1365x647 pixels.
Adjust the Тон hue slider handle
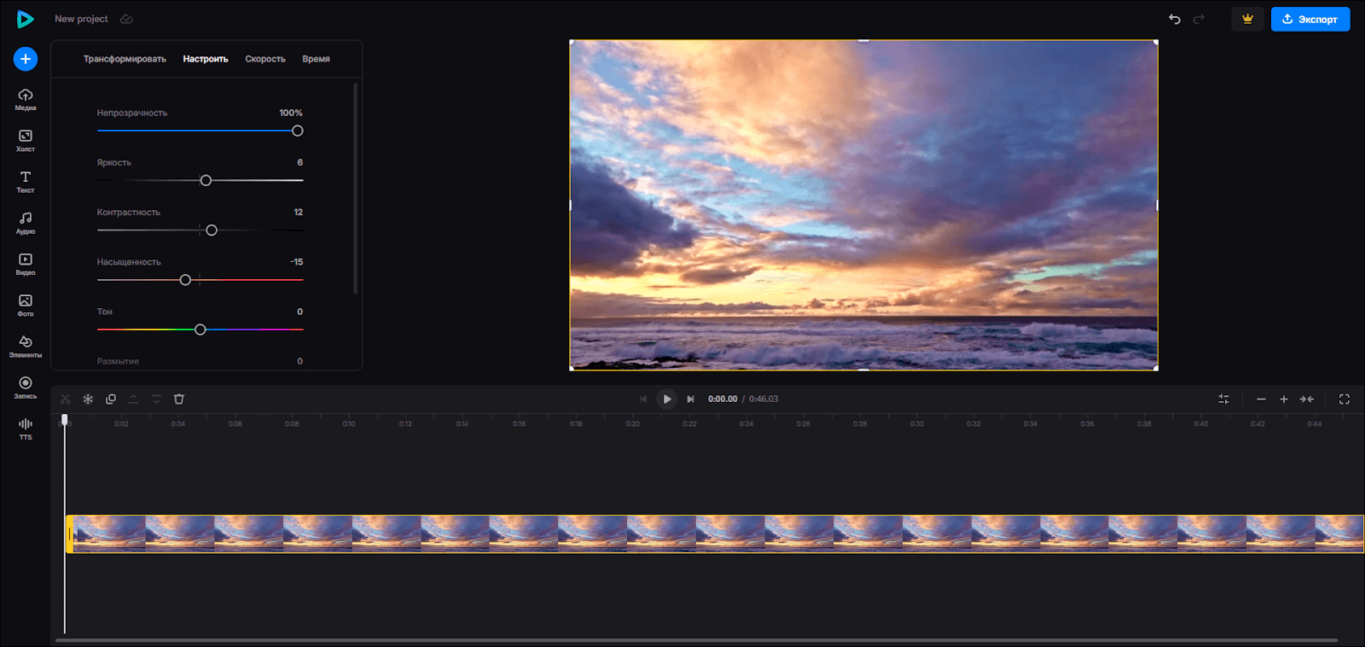click(x=200, y=329)
